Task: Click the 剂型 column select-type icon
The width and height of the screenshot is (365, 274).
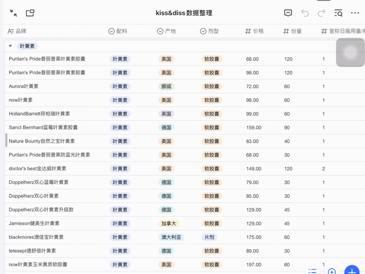Action: pos(203,31)
